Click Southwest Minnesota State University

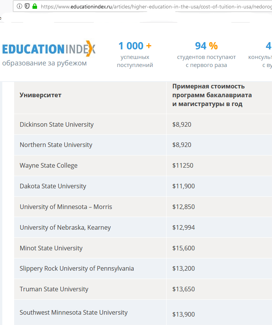pyautogui.click(x=74, y=312)
